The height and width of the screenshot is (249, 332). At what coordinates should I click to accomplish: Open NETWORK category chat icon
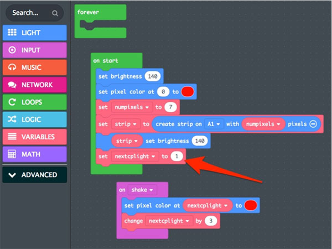click(x=12, y=85)
